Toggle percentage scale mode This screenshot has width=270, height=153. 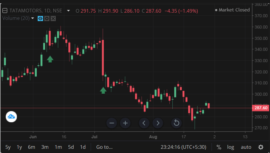point(219,147)
